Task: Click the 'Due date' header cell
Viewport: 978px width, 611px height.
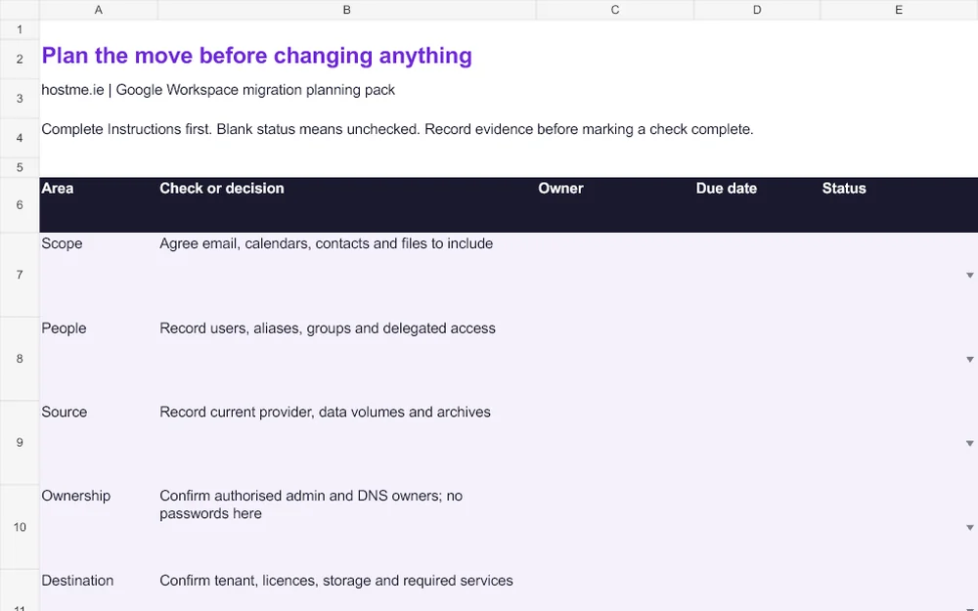Action: tap(757, 204)
